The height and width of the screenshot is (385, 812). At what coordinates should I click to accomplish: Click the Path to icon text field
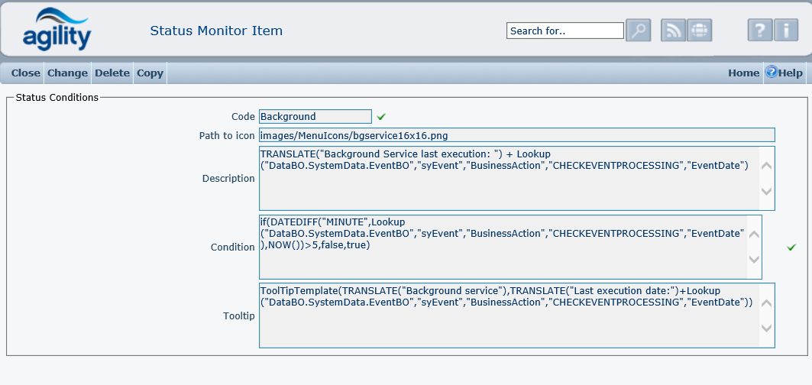click(x=516, y=135)
